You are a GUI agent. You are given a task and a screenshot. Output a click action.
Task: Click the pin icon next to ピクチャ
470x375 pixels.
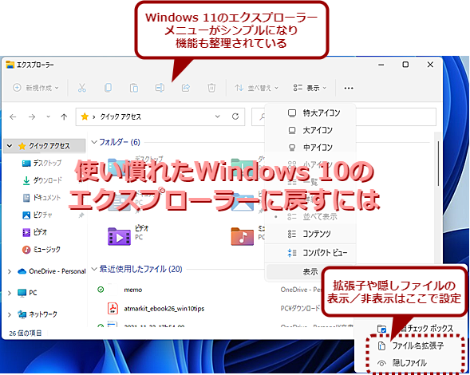(x=81, y=215)
